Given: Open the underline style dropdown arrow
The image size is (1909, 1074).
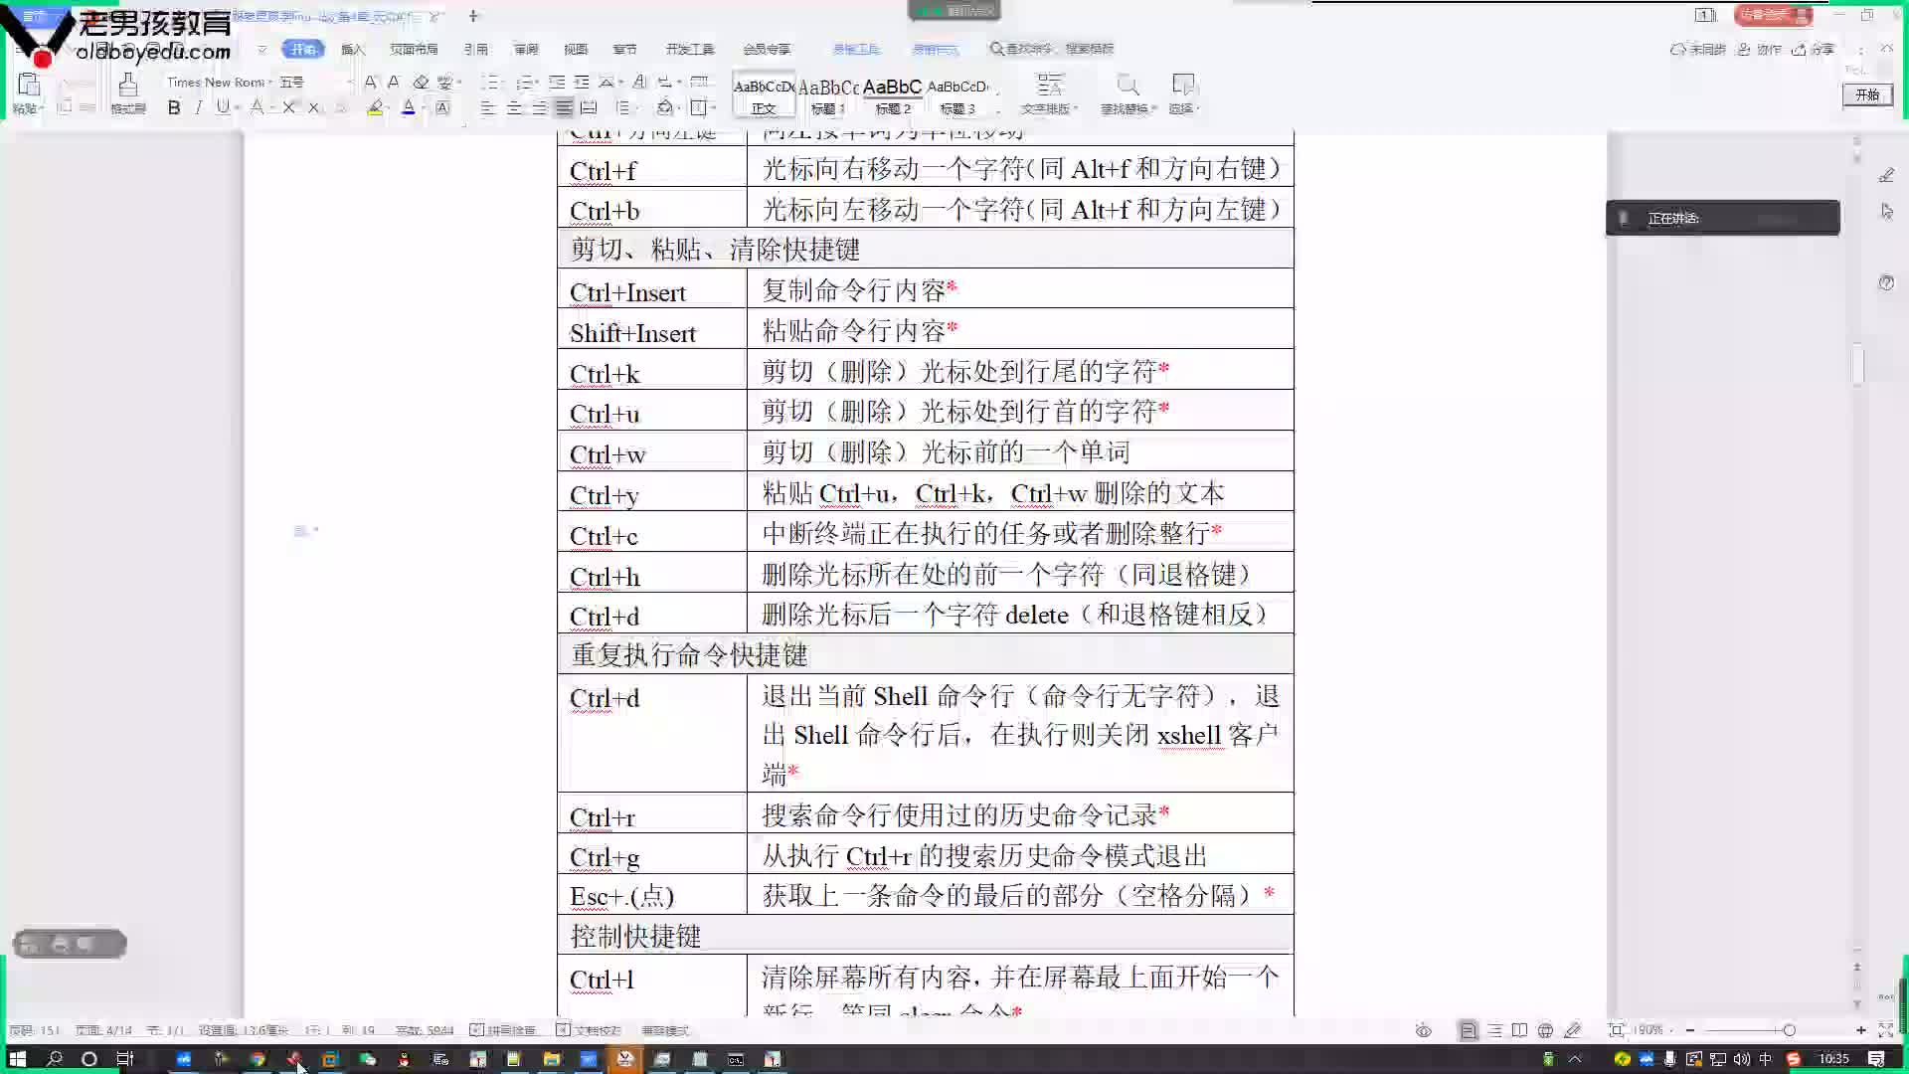Looking at the screenshot, I should click(x=237, y=107).
